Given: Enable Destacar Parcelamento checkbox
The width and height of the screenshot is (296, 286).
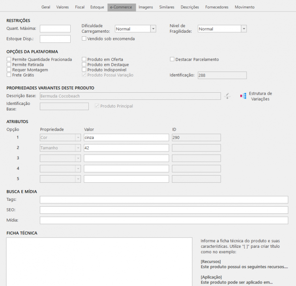Looking at the screenshot, I should pyautogui.click(x=172, y=59).
